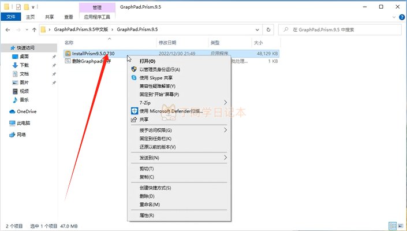Select 此电脑 in the navigation pane
Screen dimensions: 407x231
pos(23,123)
